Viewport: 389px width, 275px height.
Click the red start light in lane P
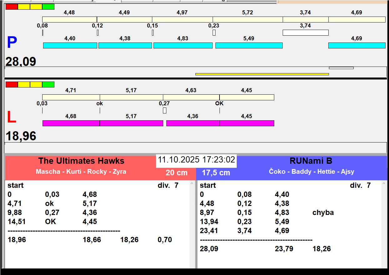[x=12, y=7]
